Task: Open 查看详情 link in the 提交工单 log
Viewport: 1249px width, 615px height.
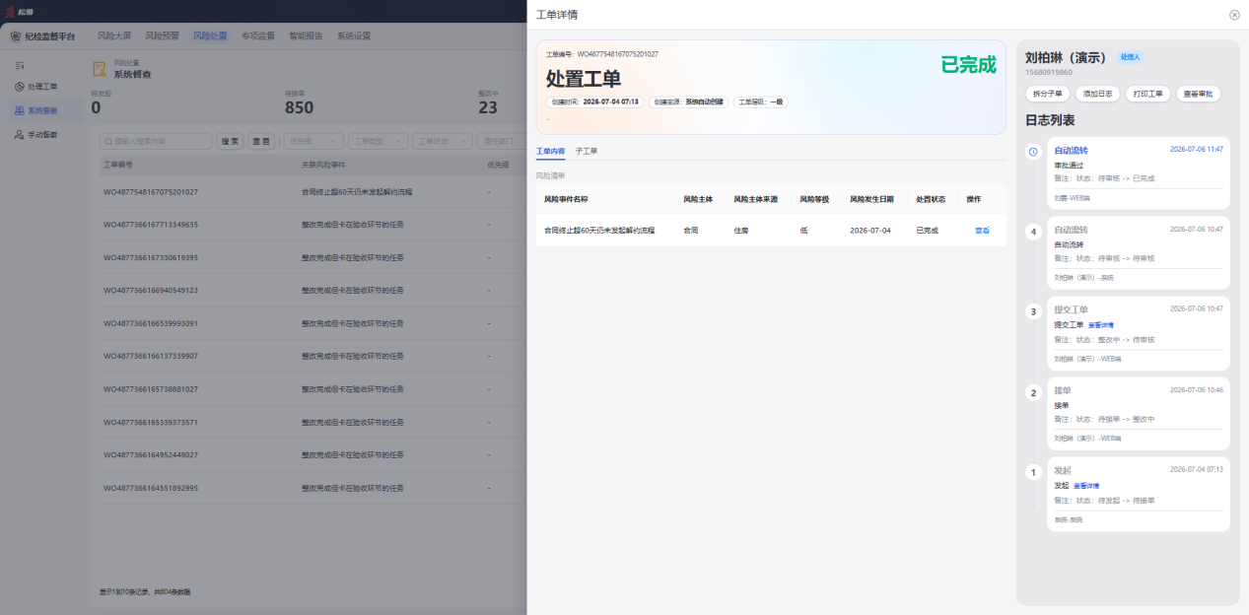Action: [1101, 324]
